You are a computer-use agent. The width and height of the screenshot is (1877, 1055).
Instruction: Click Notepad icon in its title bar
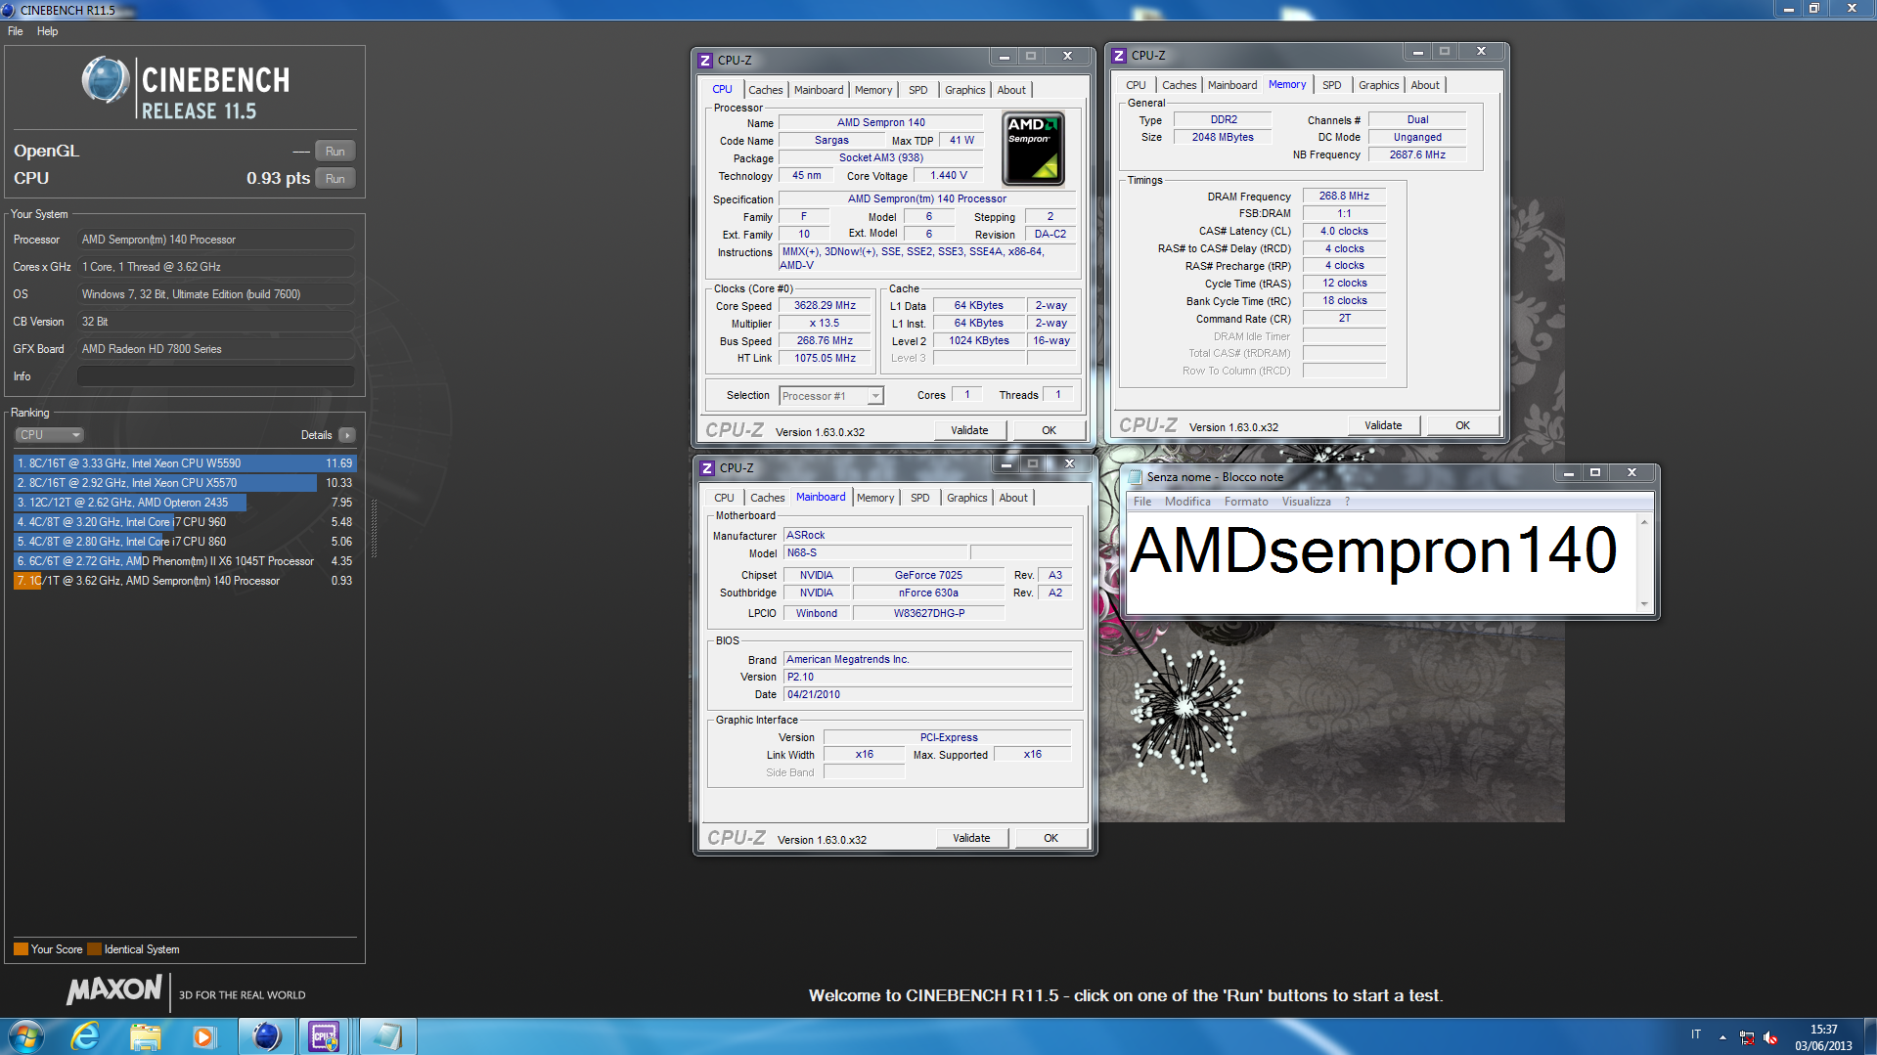(1136, 477)
